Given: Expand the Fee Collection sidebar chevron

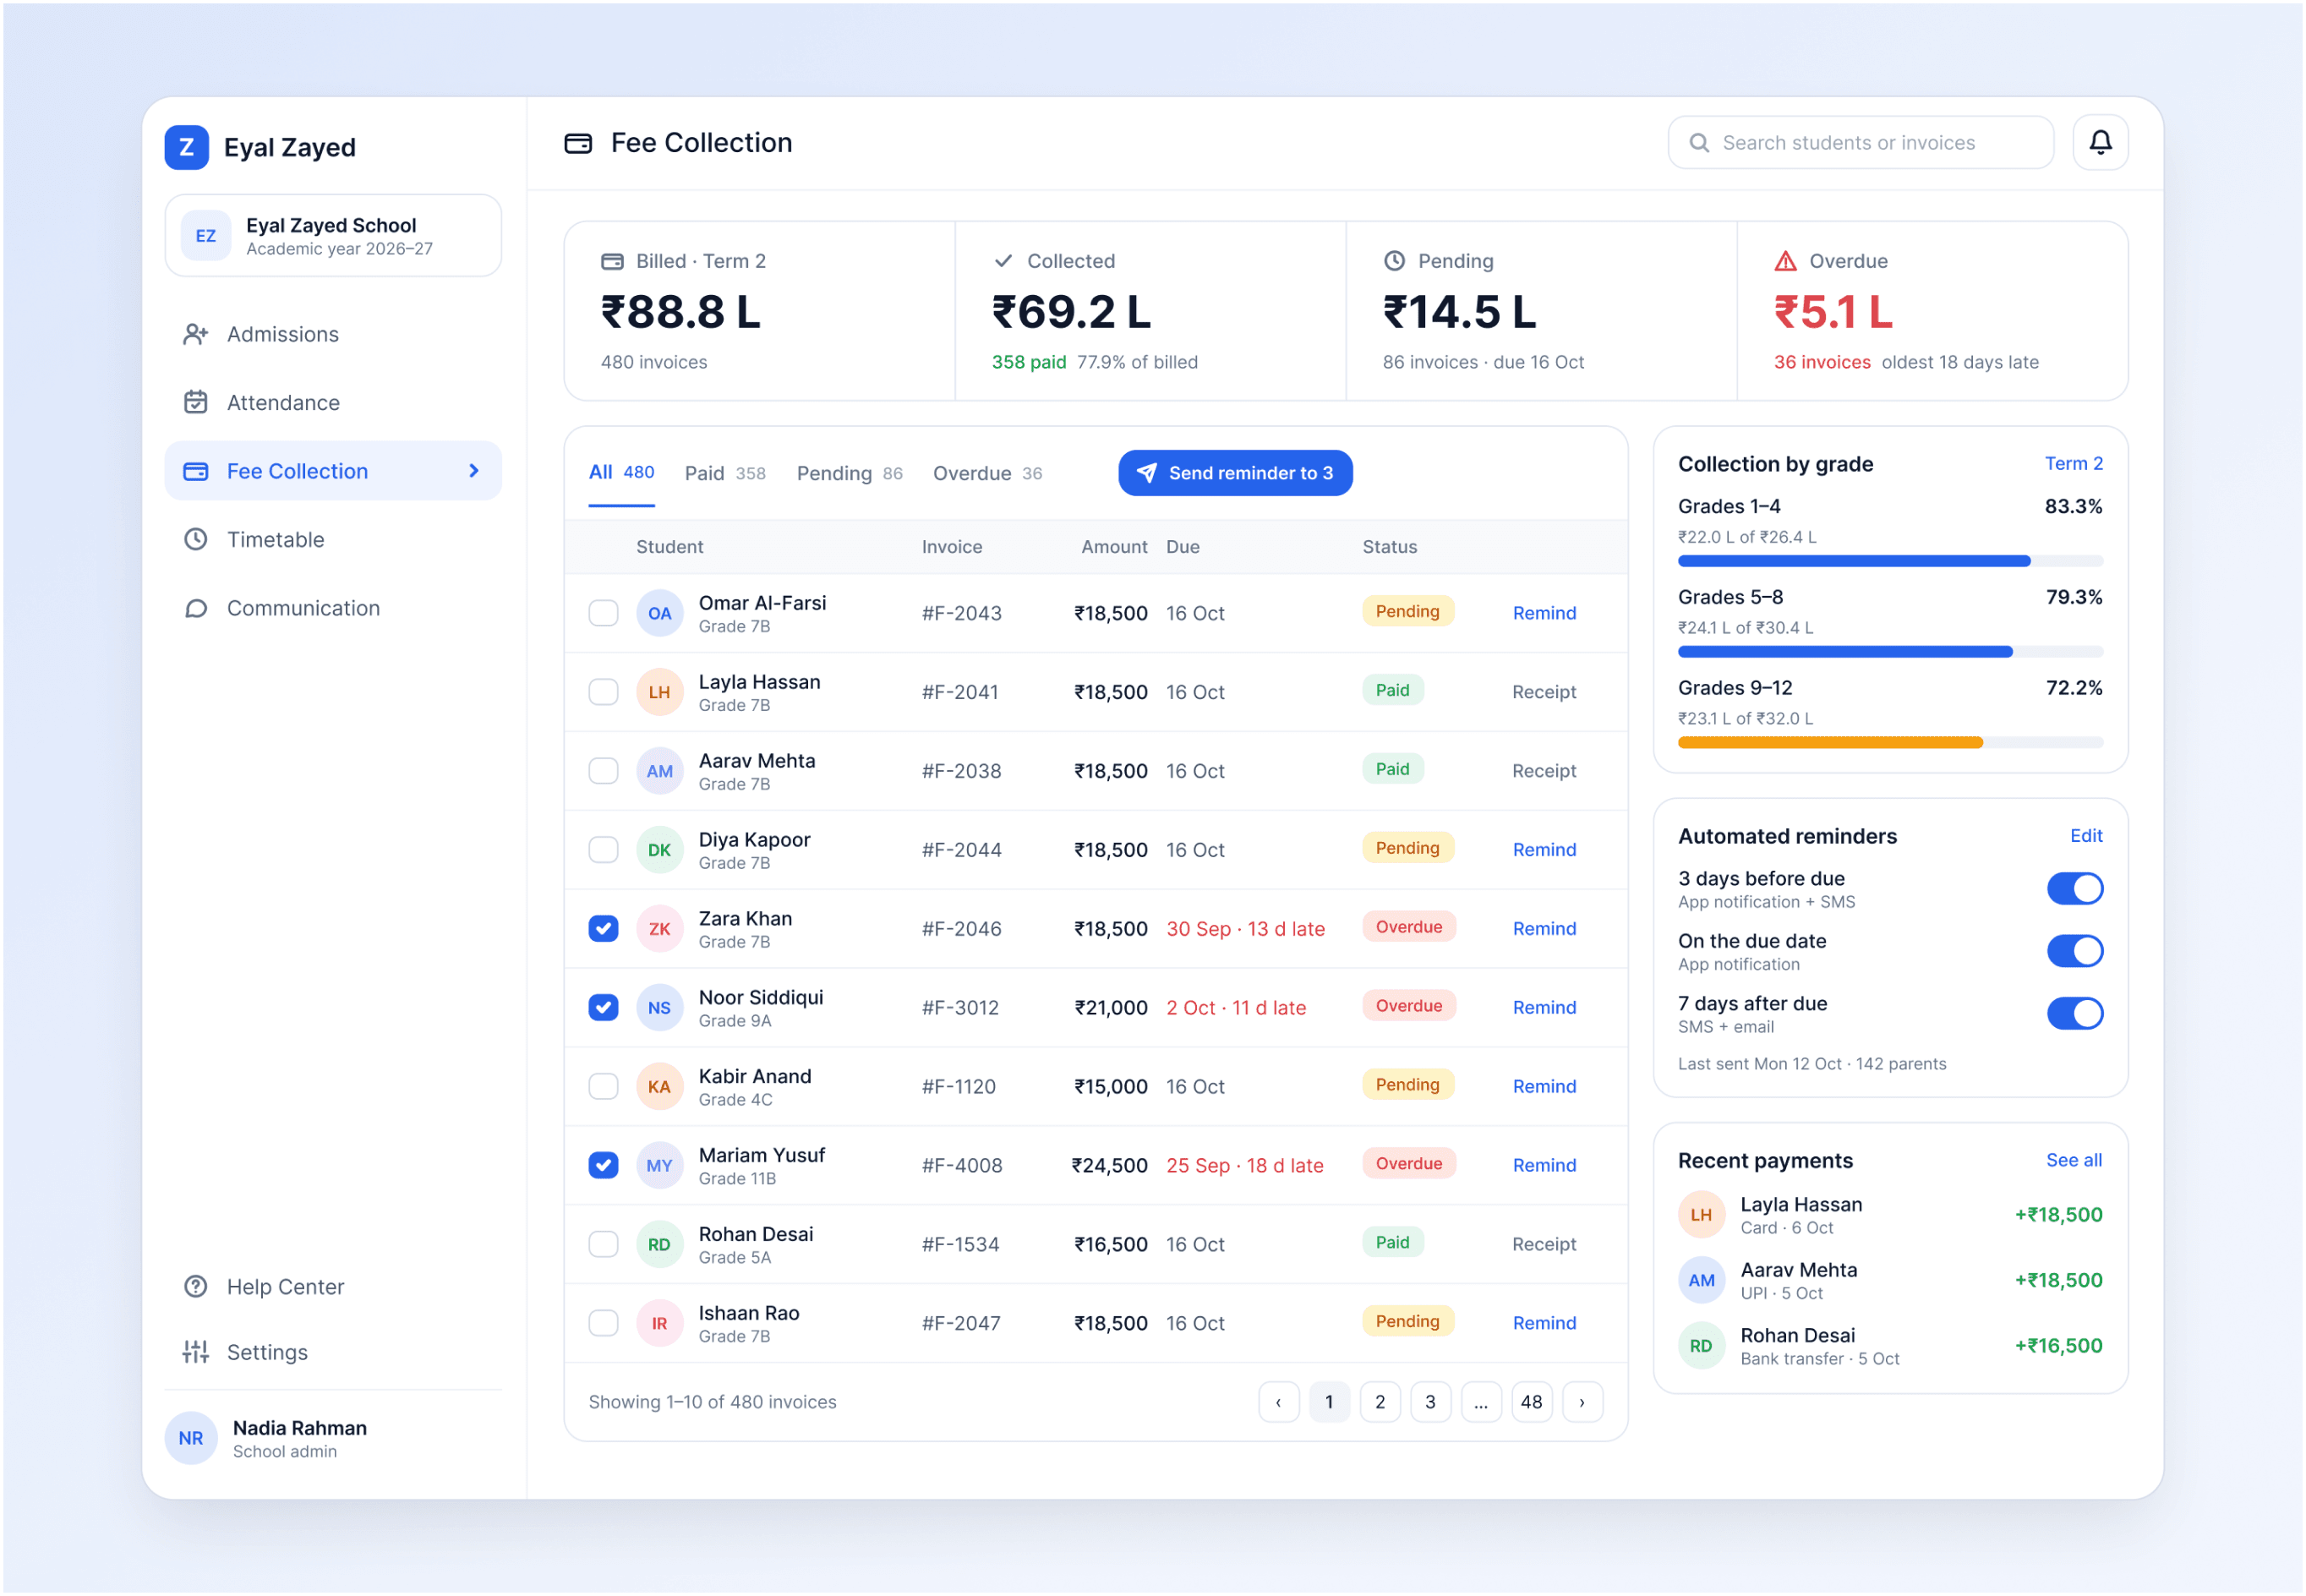Looking at the screenshot, I should click(474, 471).
